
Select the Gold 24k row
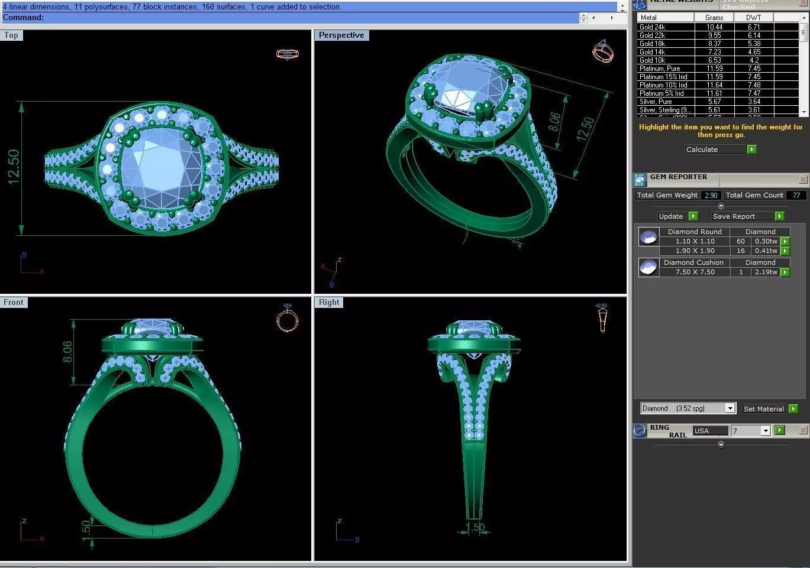pos(718,27)
